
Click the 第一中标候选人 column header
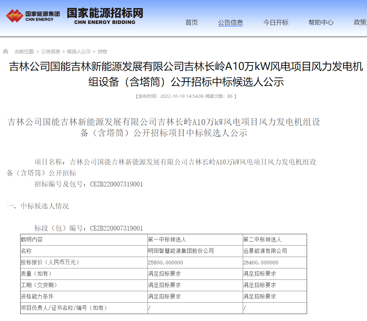195,240
